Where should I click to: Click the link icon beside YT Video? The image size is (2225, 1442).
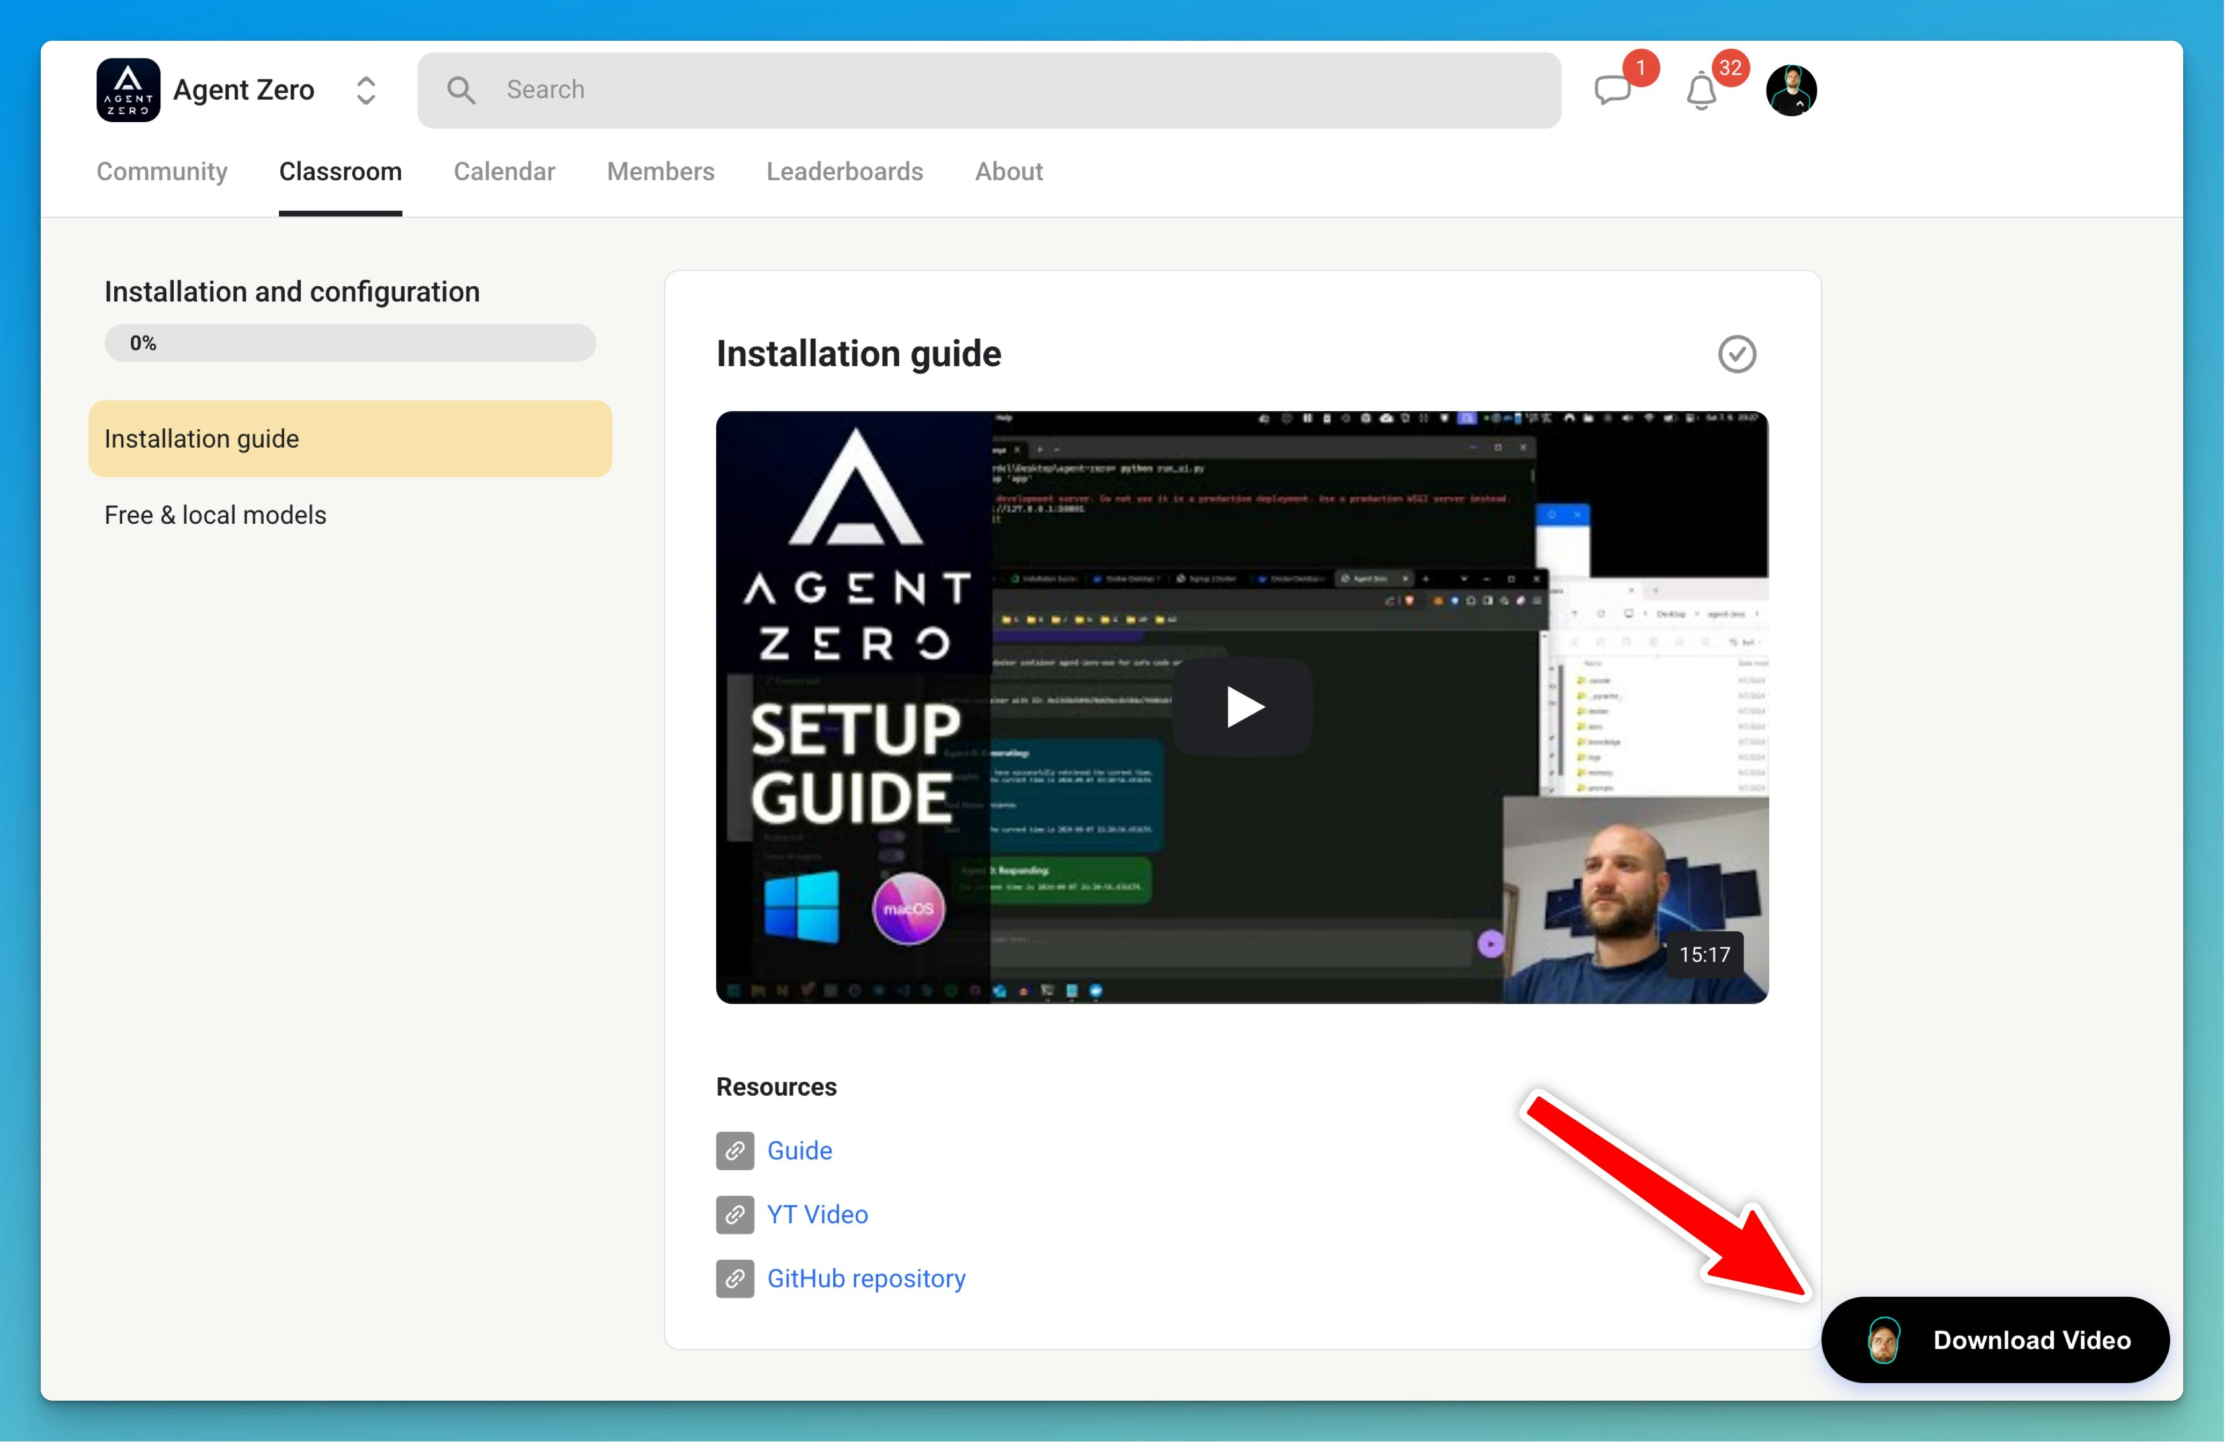click(735, 1214)
